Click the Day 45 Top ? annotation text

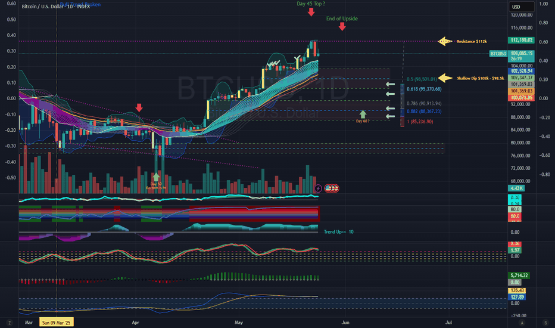tap(311, 4)
